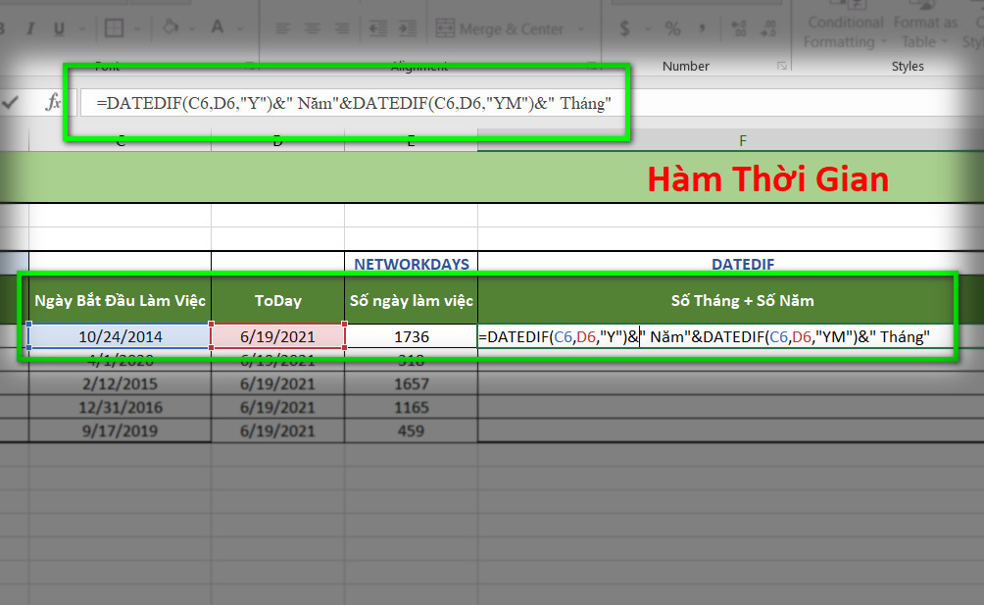This screenshot has width=984, height=605.
Task: Click the fill color bucket icon
Action: [171, 27]
